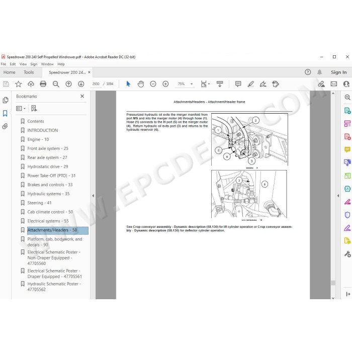Click the Save file icon
The width and height of the screenshot is (352, 352).
pyautogui.click(x=6, y=84)
